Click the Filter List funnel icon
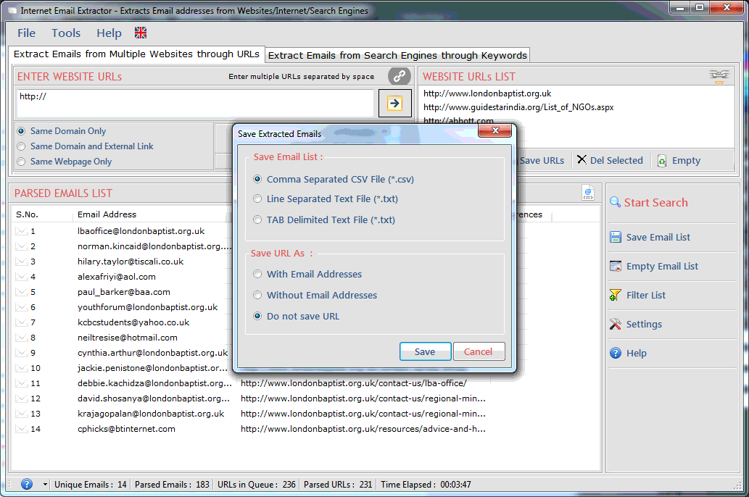The height and width of the screenshot is (497, 749). (x=616, y=295)
